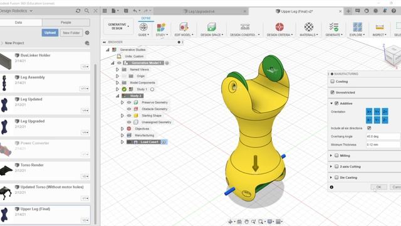Screen dimensions: 401x226
Task: Refresh the data panel
Action: [x=78, y=11]
